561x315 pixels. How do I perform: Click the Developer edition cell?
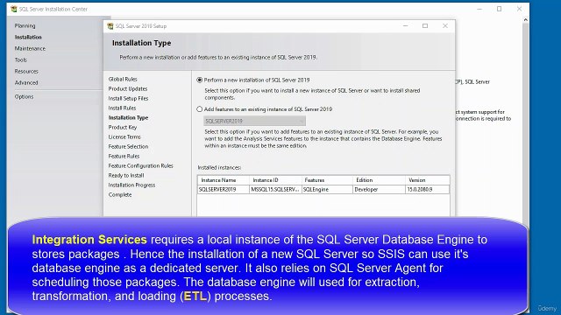click(379, 190)
